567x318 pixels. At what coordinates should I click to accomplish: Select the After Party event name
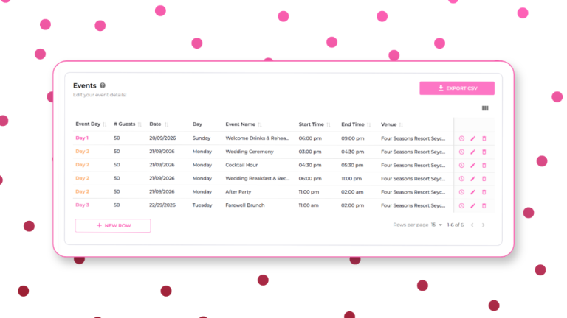(x=238, y=192)
